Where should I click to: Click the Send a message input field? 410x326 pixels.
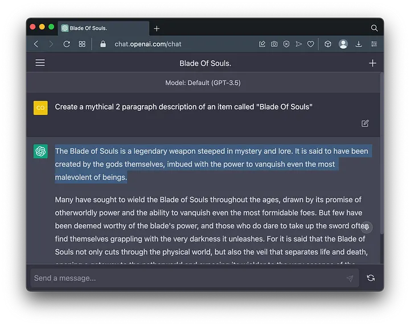point(188,278)
